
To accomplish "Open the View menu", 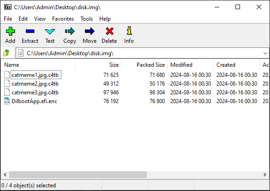I will point(40,19).
